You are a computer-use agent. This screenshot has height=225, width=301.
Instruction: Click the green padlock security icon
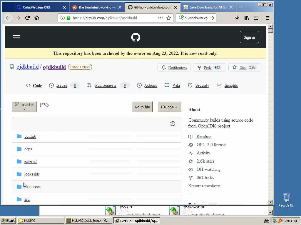pyautogui.click(x=68, y=18)
